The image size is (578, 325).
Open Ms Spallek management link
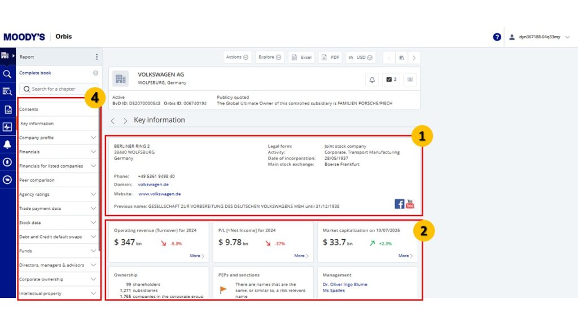click(334, 291)
